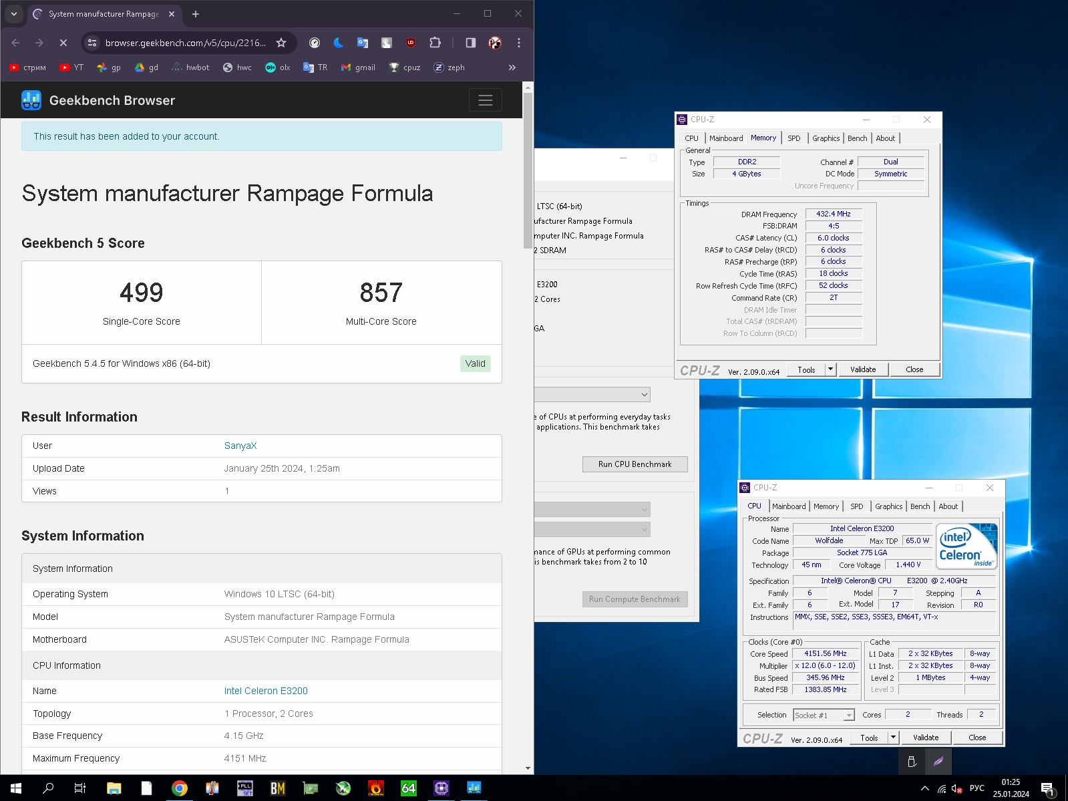Open the green 64 app on taskbar
The image size is (1068, 801).
click(409, 788)
